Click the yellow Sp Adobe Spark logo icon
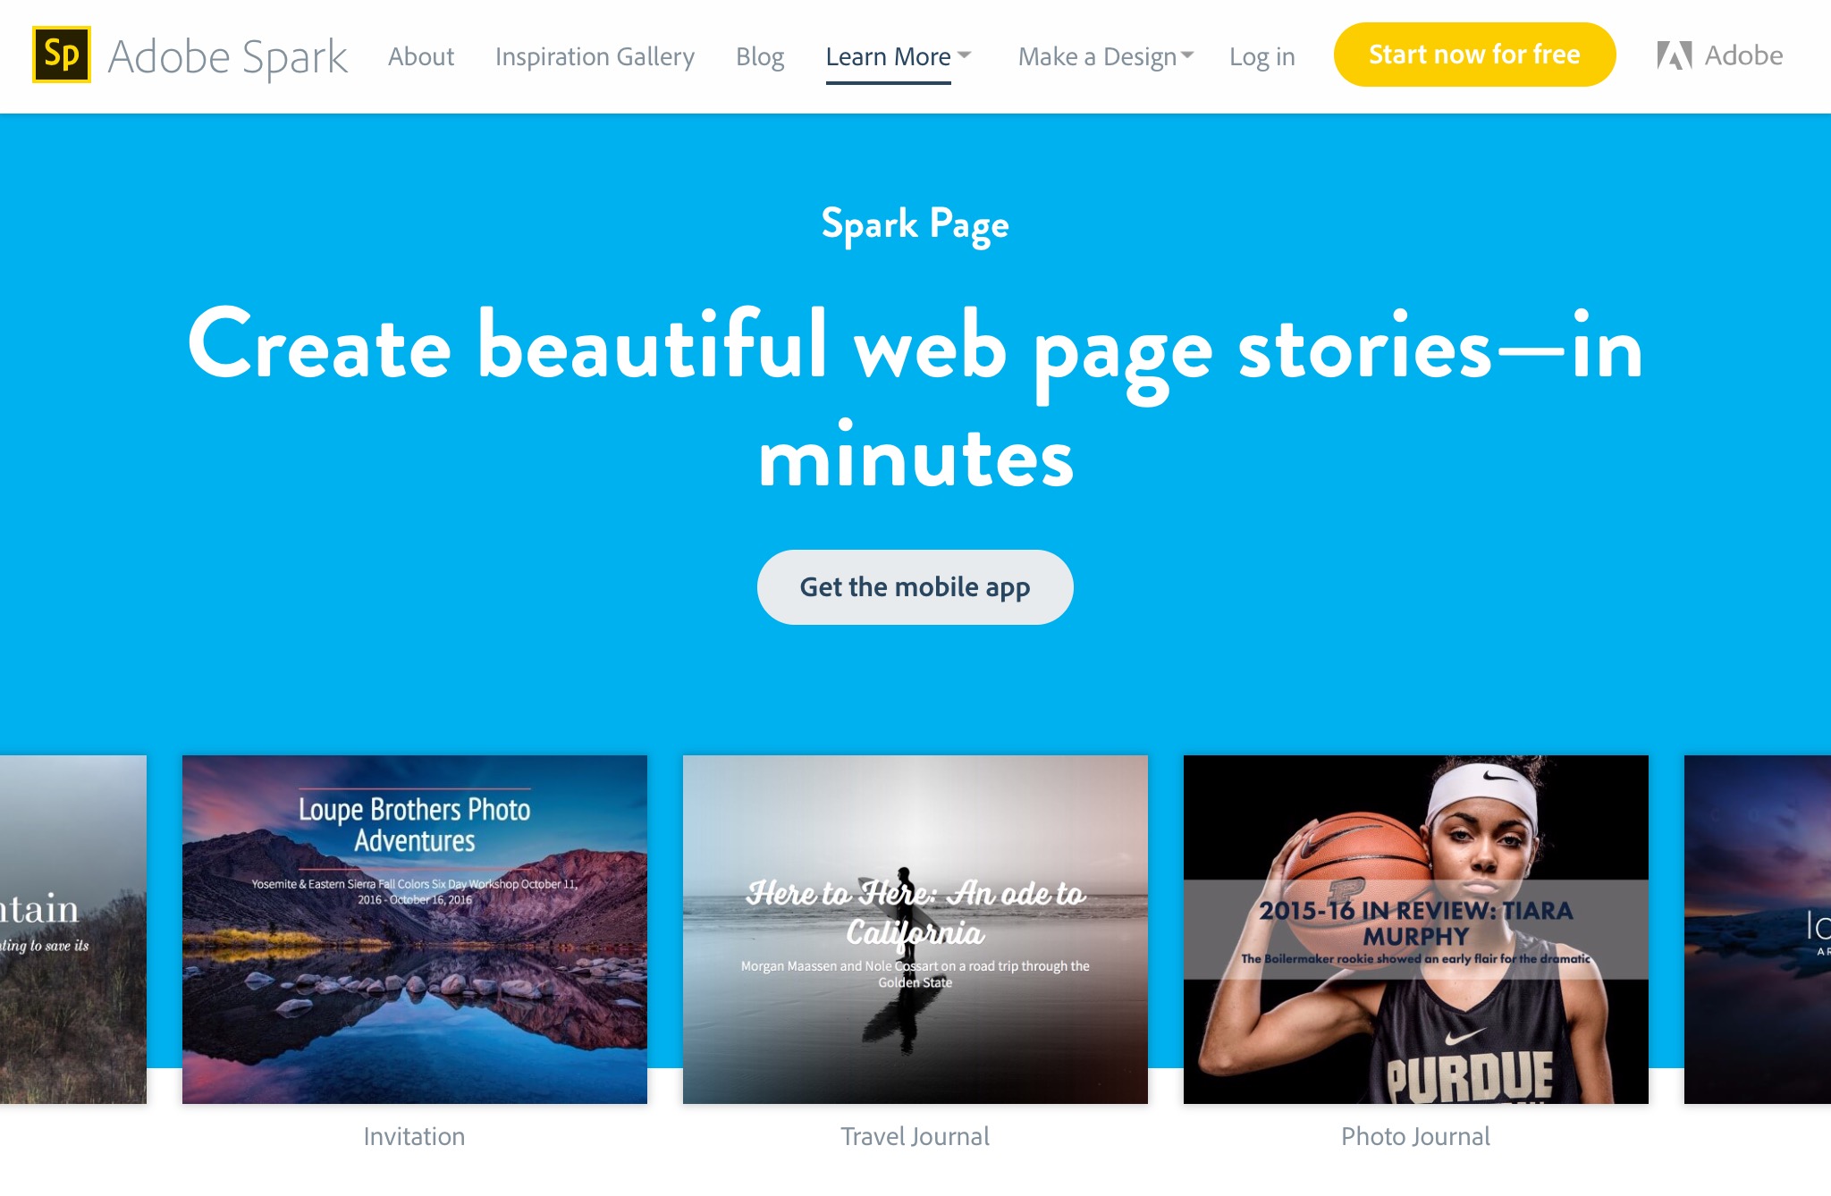The width and height of the screenshot is (1831, 1196). coord(62,55)
